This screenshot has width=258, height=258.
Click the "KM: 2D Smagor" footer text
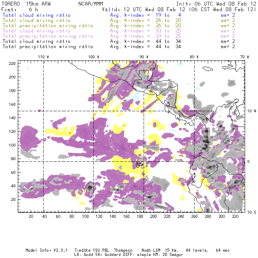click(168, 255)
